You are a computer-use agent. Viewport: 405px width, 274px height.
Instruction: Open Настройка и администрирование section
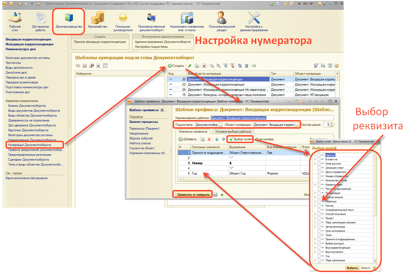point(254,21)
